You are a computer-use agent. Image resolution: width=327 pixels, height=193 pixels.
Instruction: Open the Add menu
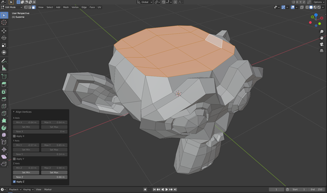click(x=58, y=7)
